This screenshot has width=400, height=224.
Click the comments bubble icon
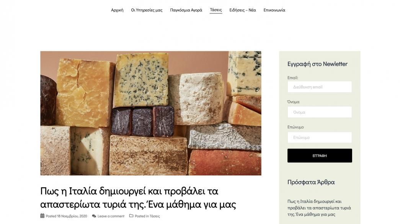pos(94,216)
